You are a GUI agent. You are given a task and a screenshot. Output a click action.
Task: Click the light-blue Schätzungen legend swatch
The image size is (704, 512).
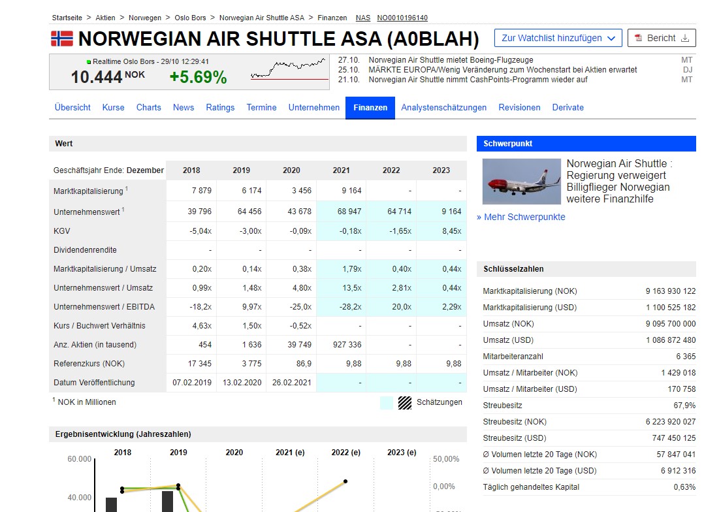click(x=386, y=403)
